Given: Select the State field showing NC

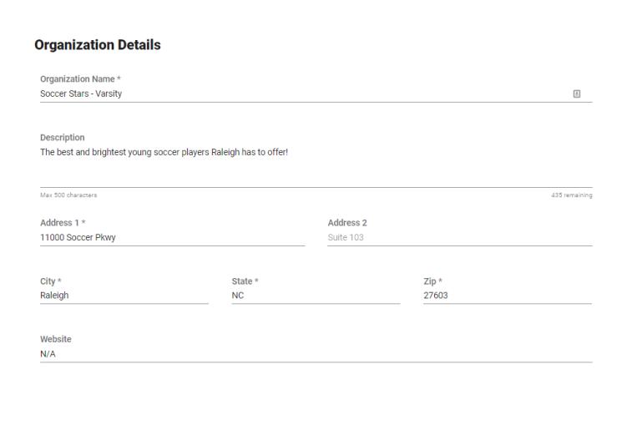Looking at the screenshot, I should click(316, 296).
